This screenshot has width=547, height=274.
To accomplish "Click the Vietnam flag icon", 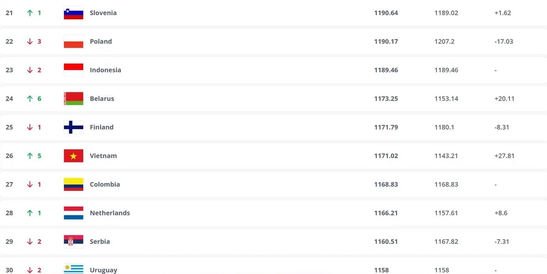I will (x=73, y=156).
